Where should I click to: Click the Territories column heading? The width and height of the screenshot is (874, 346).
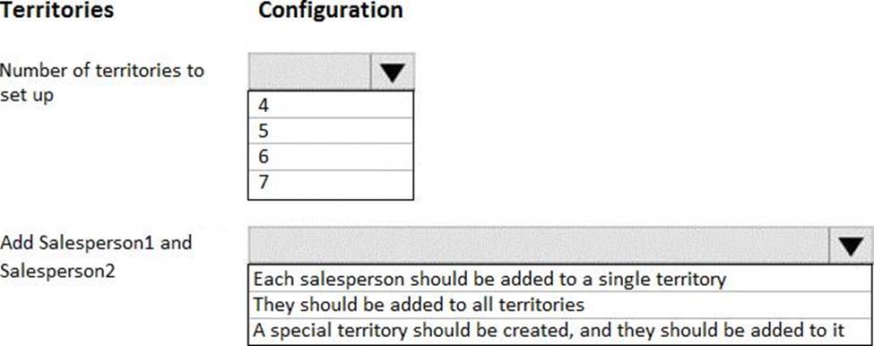coord(56,10)
